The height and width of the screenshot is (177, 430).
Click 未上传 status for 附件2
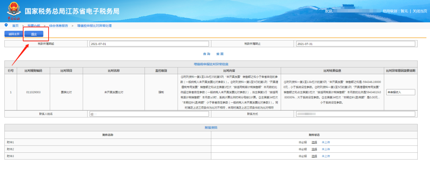pyautogui.click(x=326, y=149)
